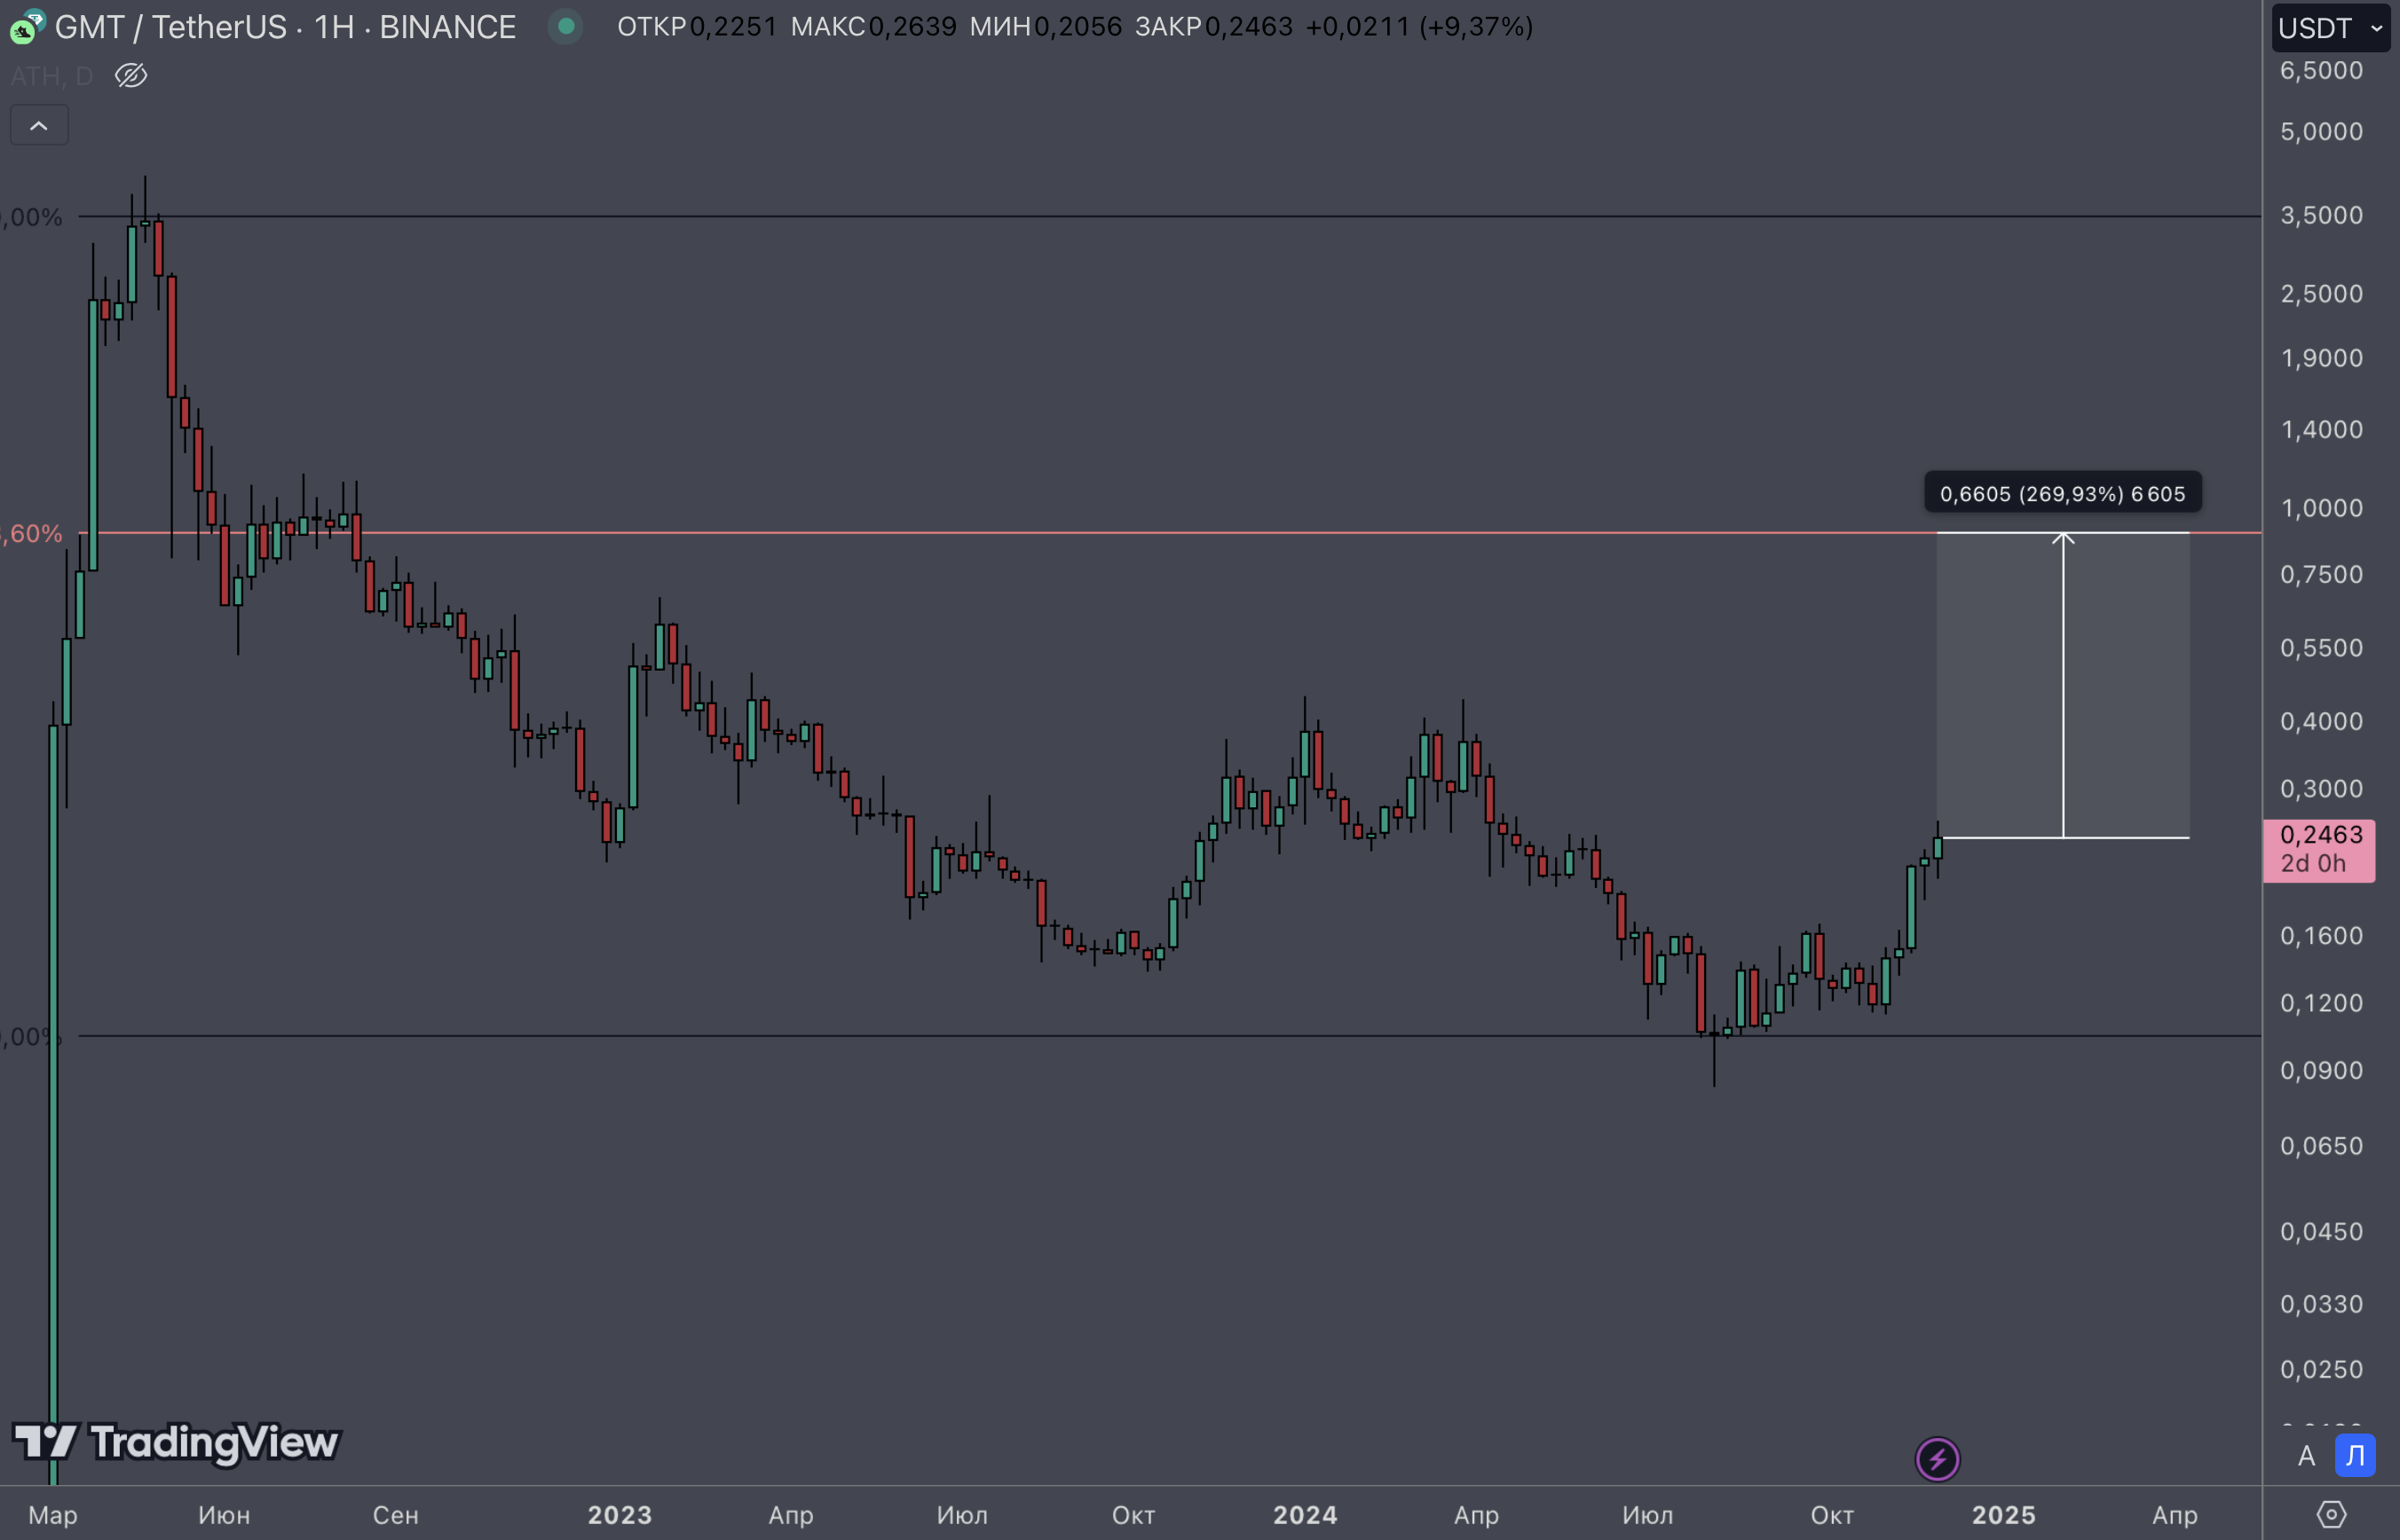2400x1540 pixels.
Task: Toggle ATH indicator visibility eye icon
Action: point(131,76)
